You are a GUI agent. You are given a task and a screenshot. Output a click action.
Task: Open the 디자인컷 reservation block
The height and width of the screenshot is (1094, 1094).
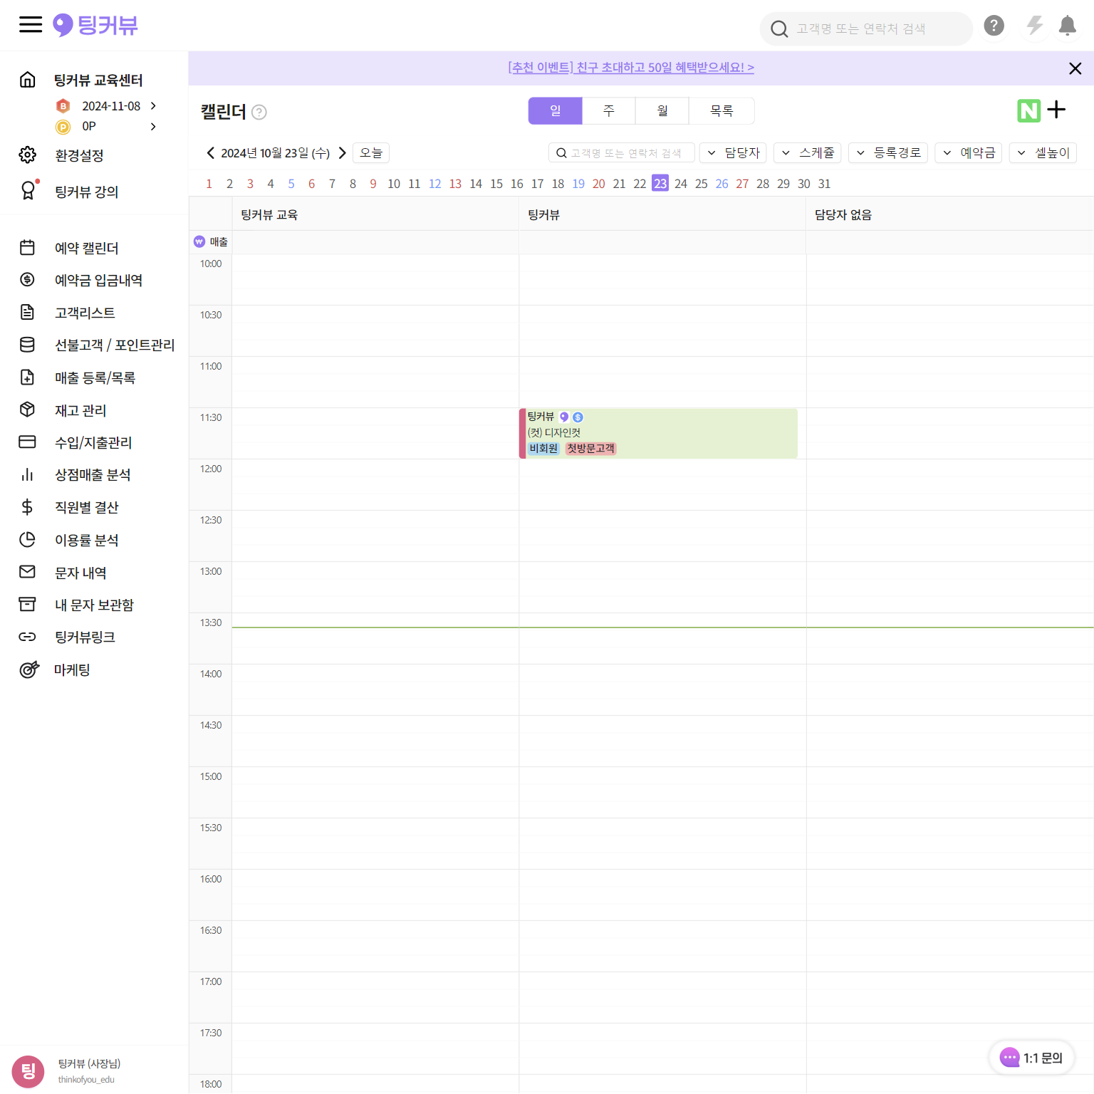point(658,433)
